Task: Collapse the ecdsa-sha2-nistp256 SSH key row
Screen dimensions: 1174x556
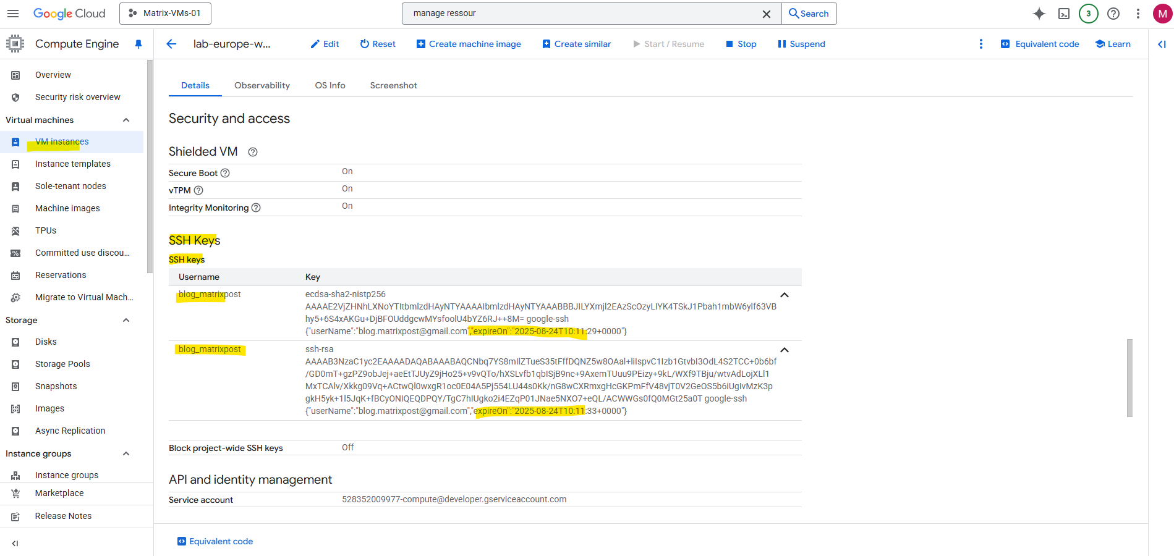Action: tap(785, 295)
